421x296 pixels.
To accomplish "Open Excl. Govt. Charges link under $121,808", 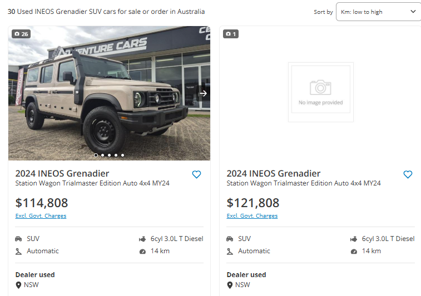I will (x=252, y=216).
